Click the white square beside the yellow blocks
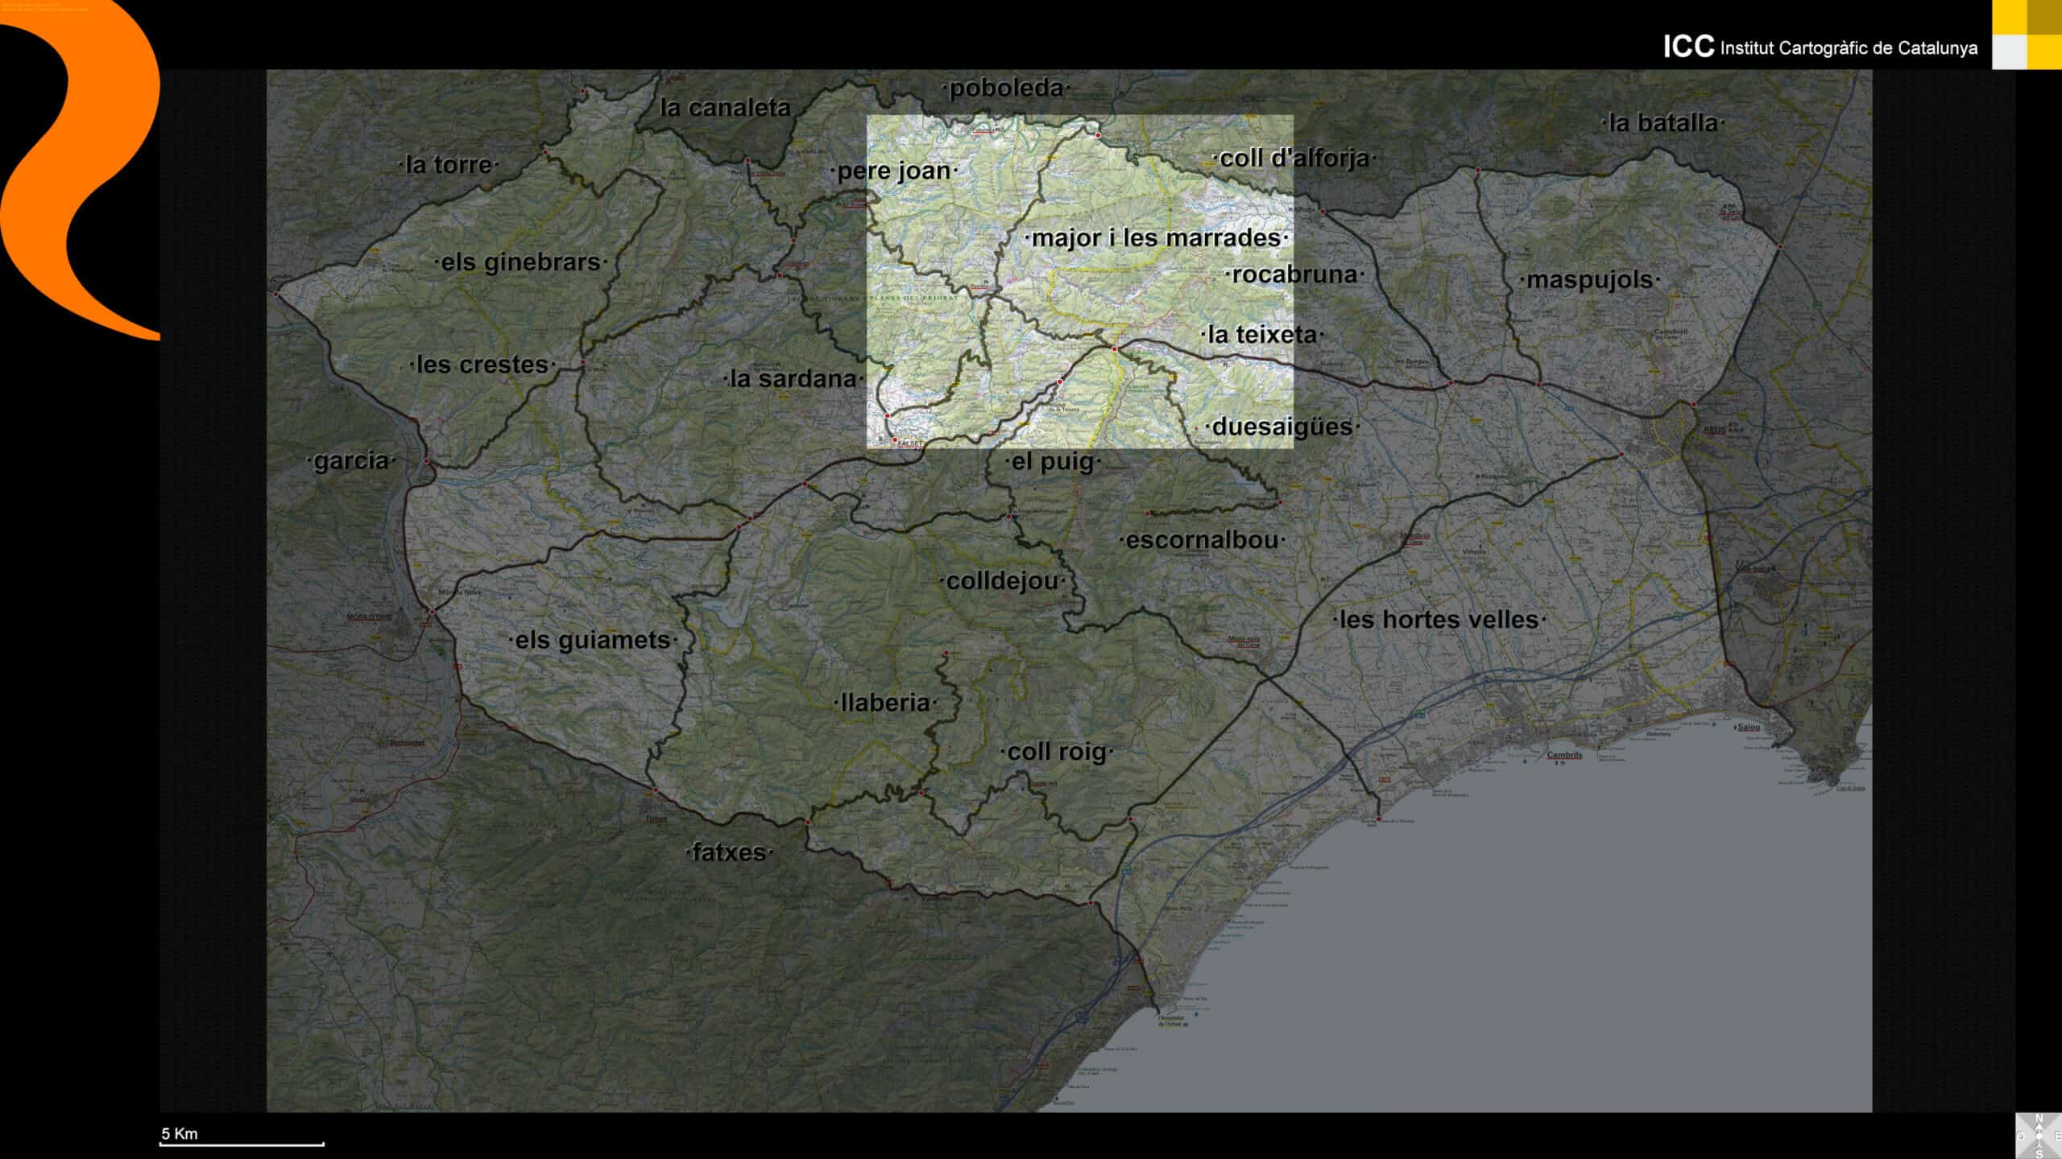Viewport: 2062px width, 1159px height. [2009, 52]
